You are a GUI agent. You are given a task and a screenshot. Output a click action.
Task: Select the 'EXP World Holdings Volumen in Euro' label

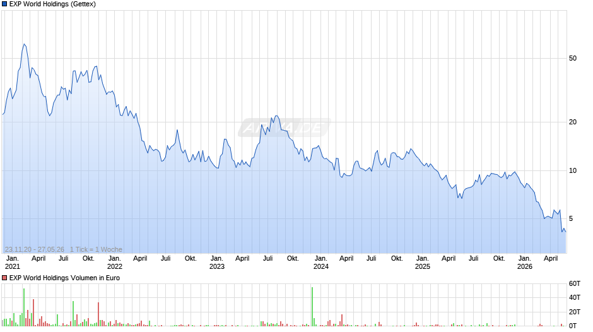click(x=65, y=278)
